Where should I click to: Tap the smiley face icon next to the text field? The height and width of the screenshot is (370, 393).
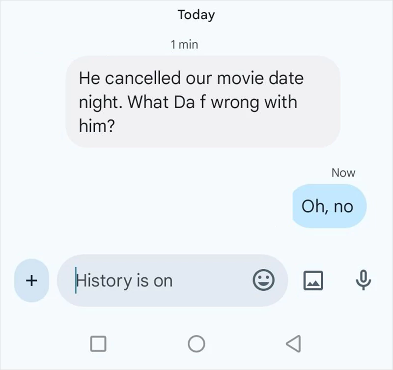point(264,281)
